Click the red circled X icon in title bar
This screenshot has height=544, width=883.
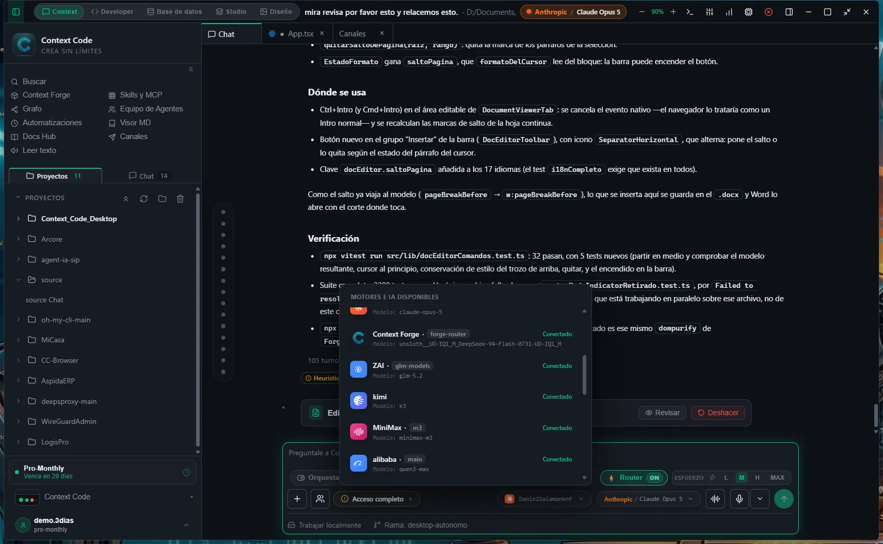tap(769, 11)
